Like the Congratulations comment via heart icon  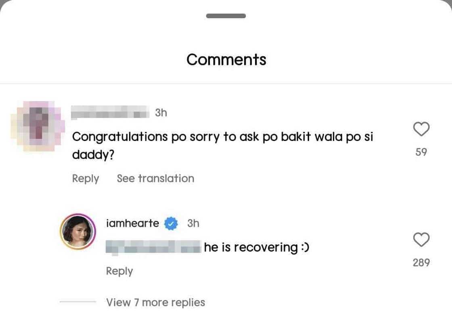click(x=421, y=129)
